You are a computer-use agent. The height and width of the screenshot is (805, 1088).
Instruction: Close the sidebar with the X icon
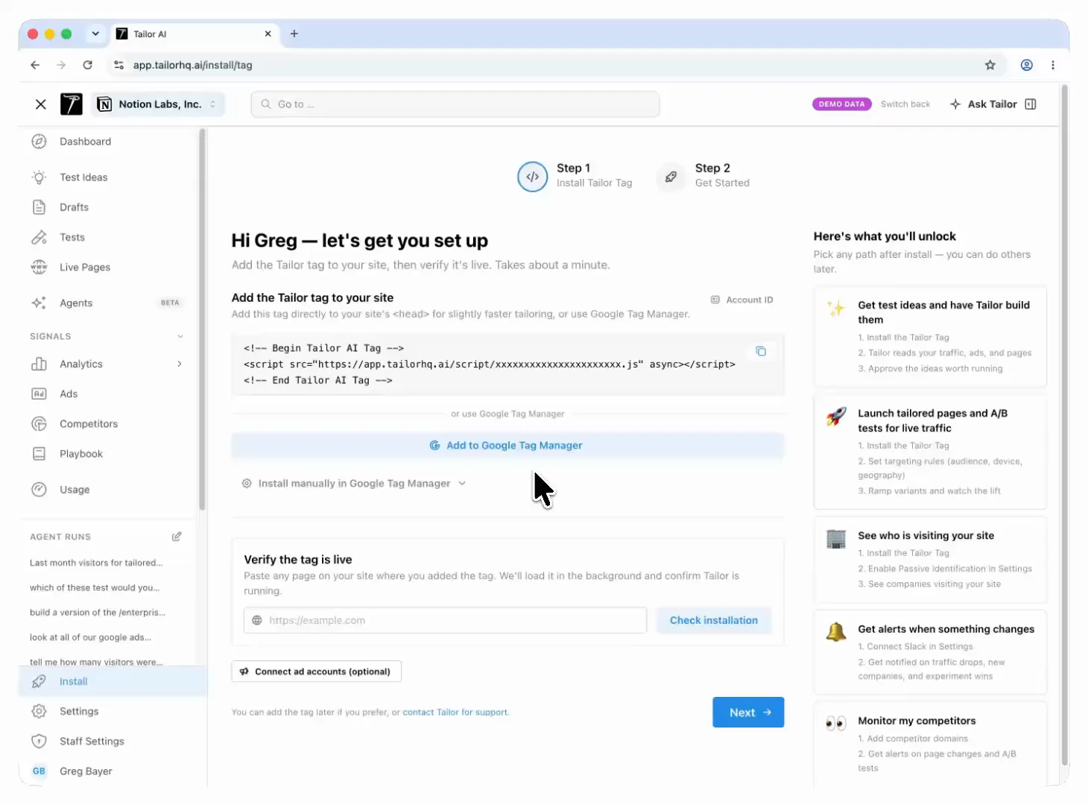click(41, 104)
